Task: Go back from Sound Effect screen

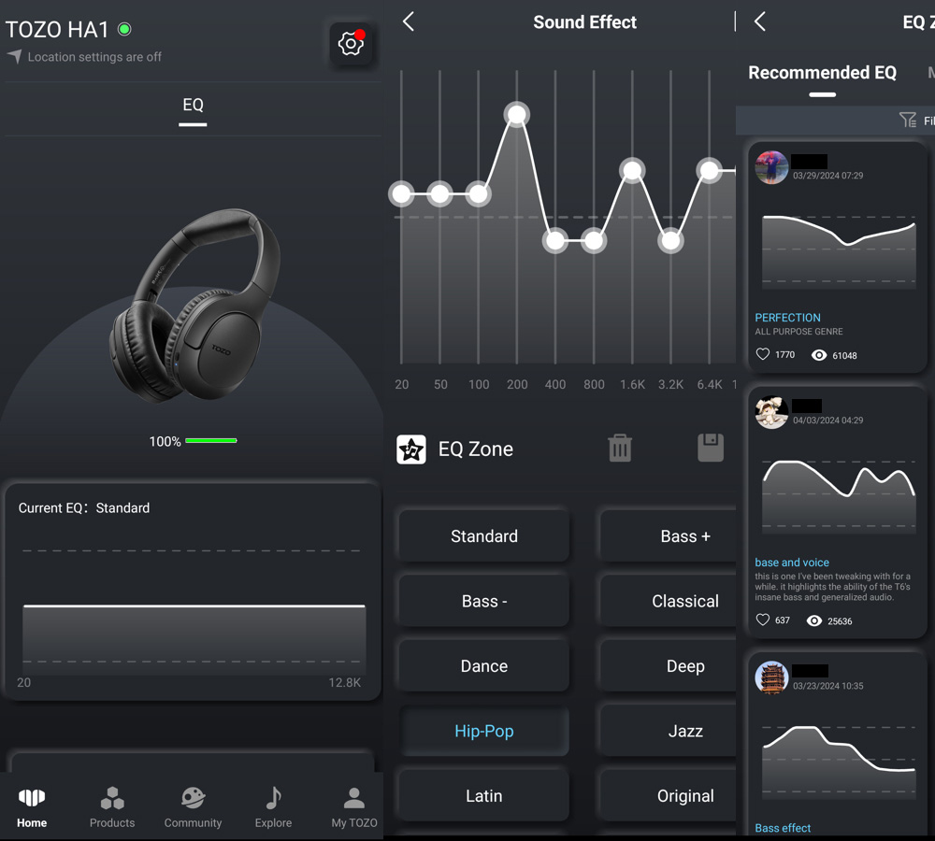Action: (409, 22)
